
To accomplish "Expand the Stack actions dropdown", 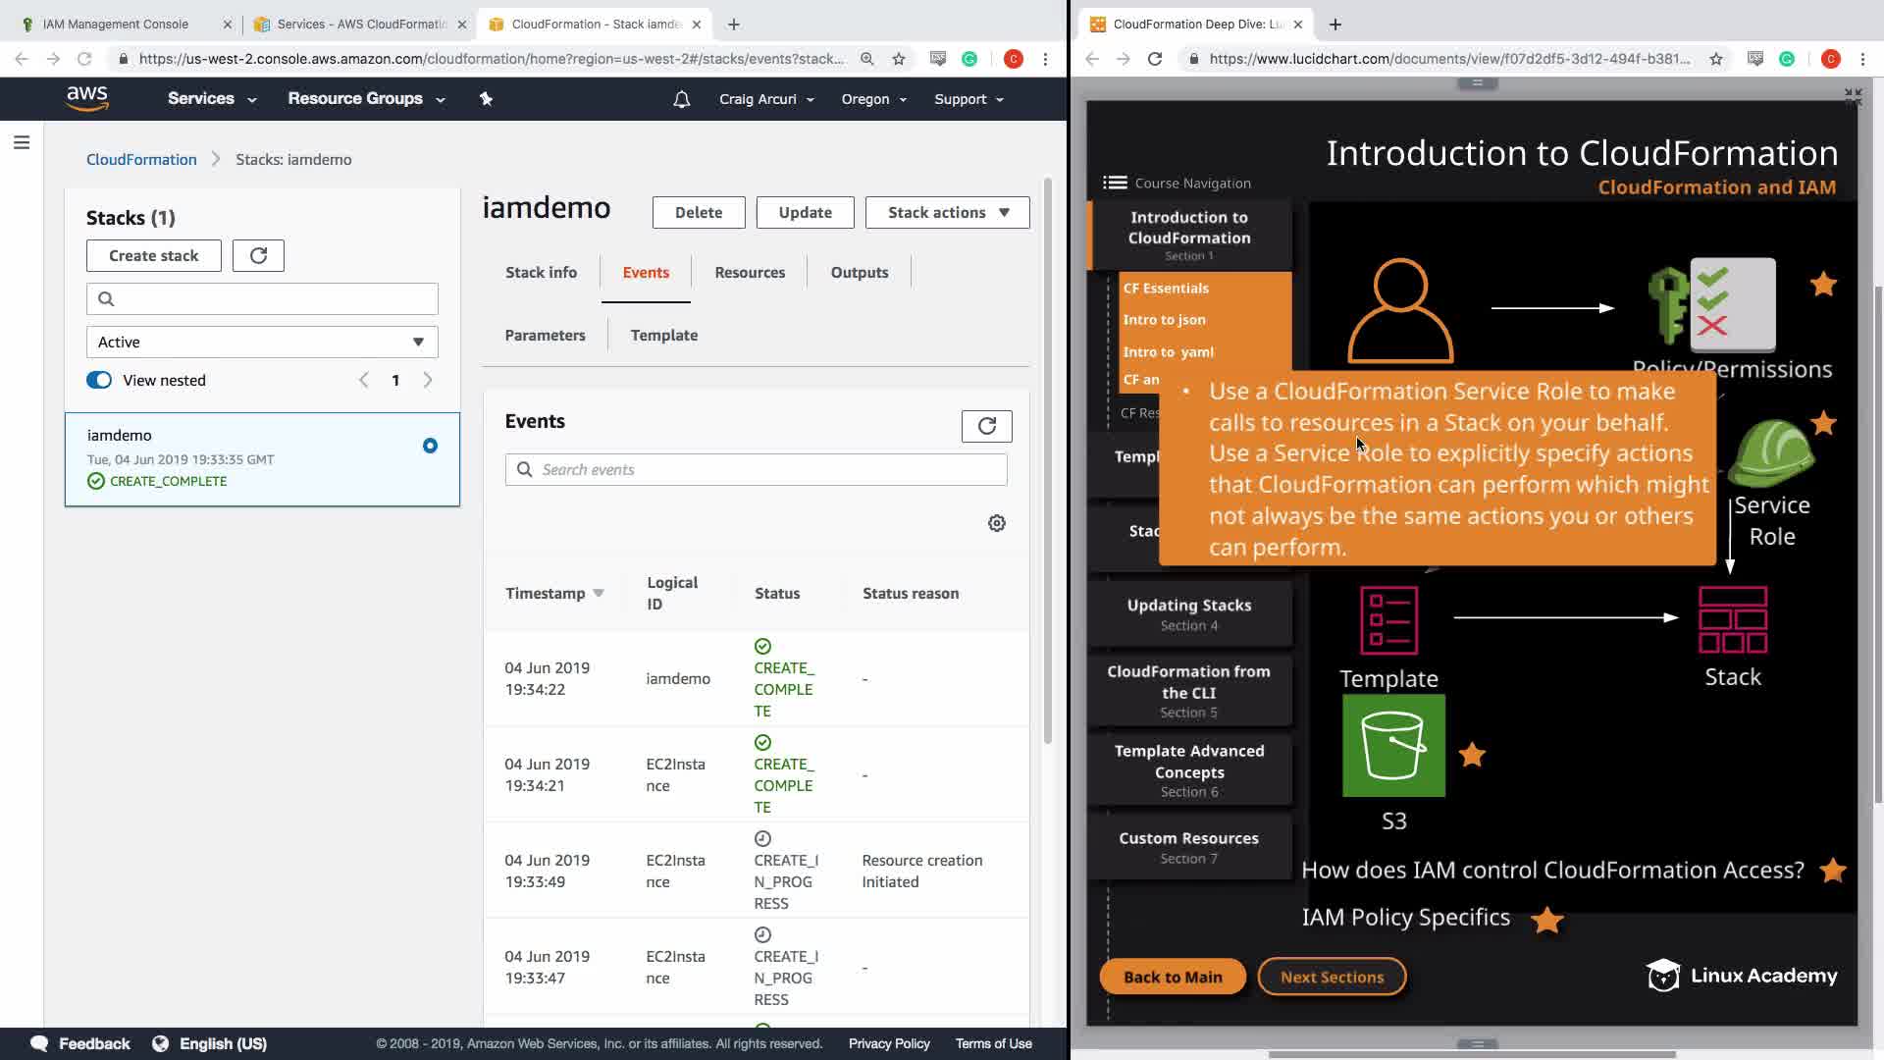I will [947, 212].
